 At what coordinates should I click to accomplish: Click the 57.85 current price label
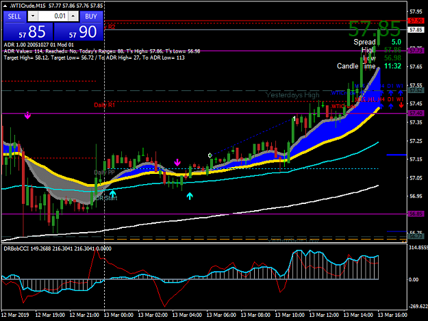point(416,29)
